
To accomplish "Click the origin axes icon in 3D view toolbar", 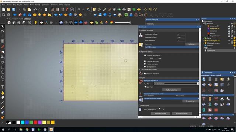I will tap(46, 23).
